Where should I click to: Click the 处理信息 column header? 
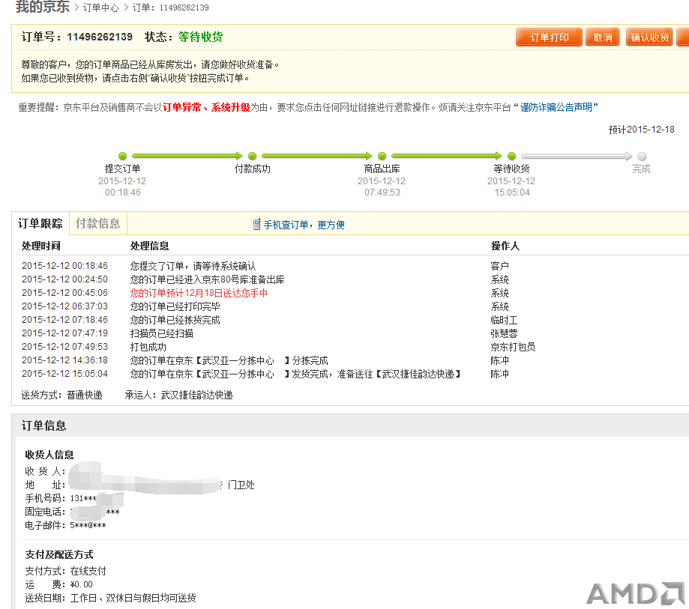tap(149, 246)
